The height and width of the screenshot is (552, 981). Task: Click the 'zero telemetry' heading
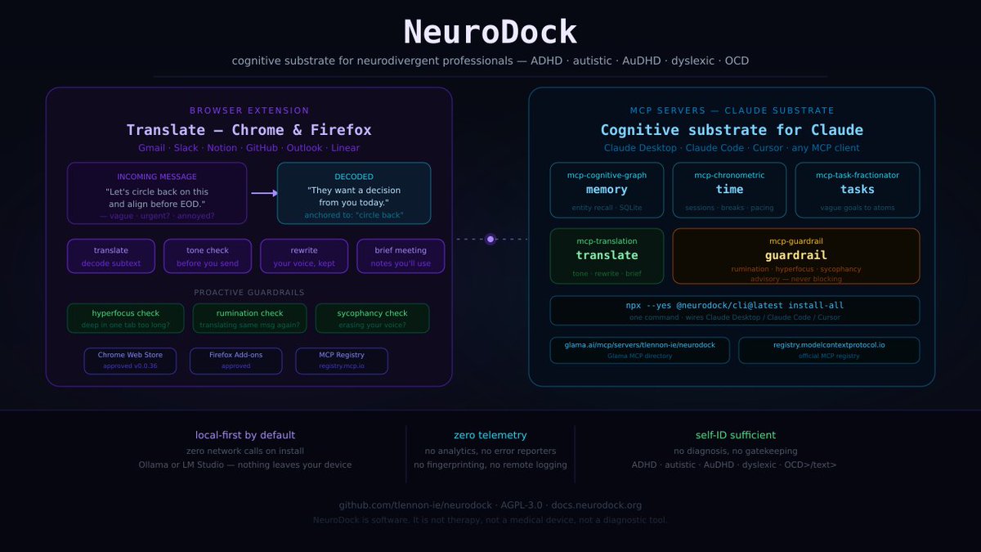[x=490, y=435]
